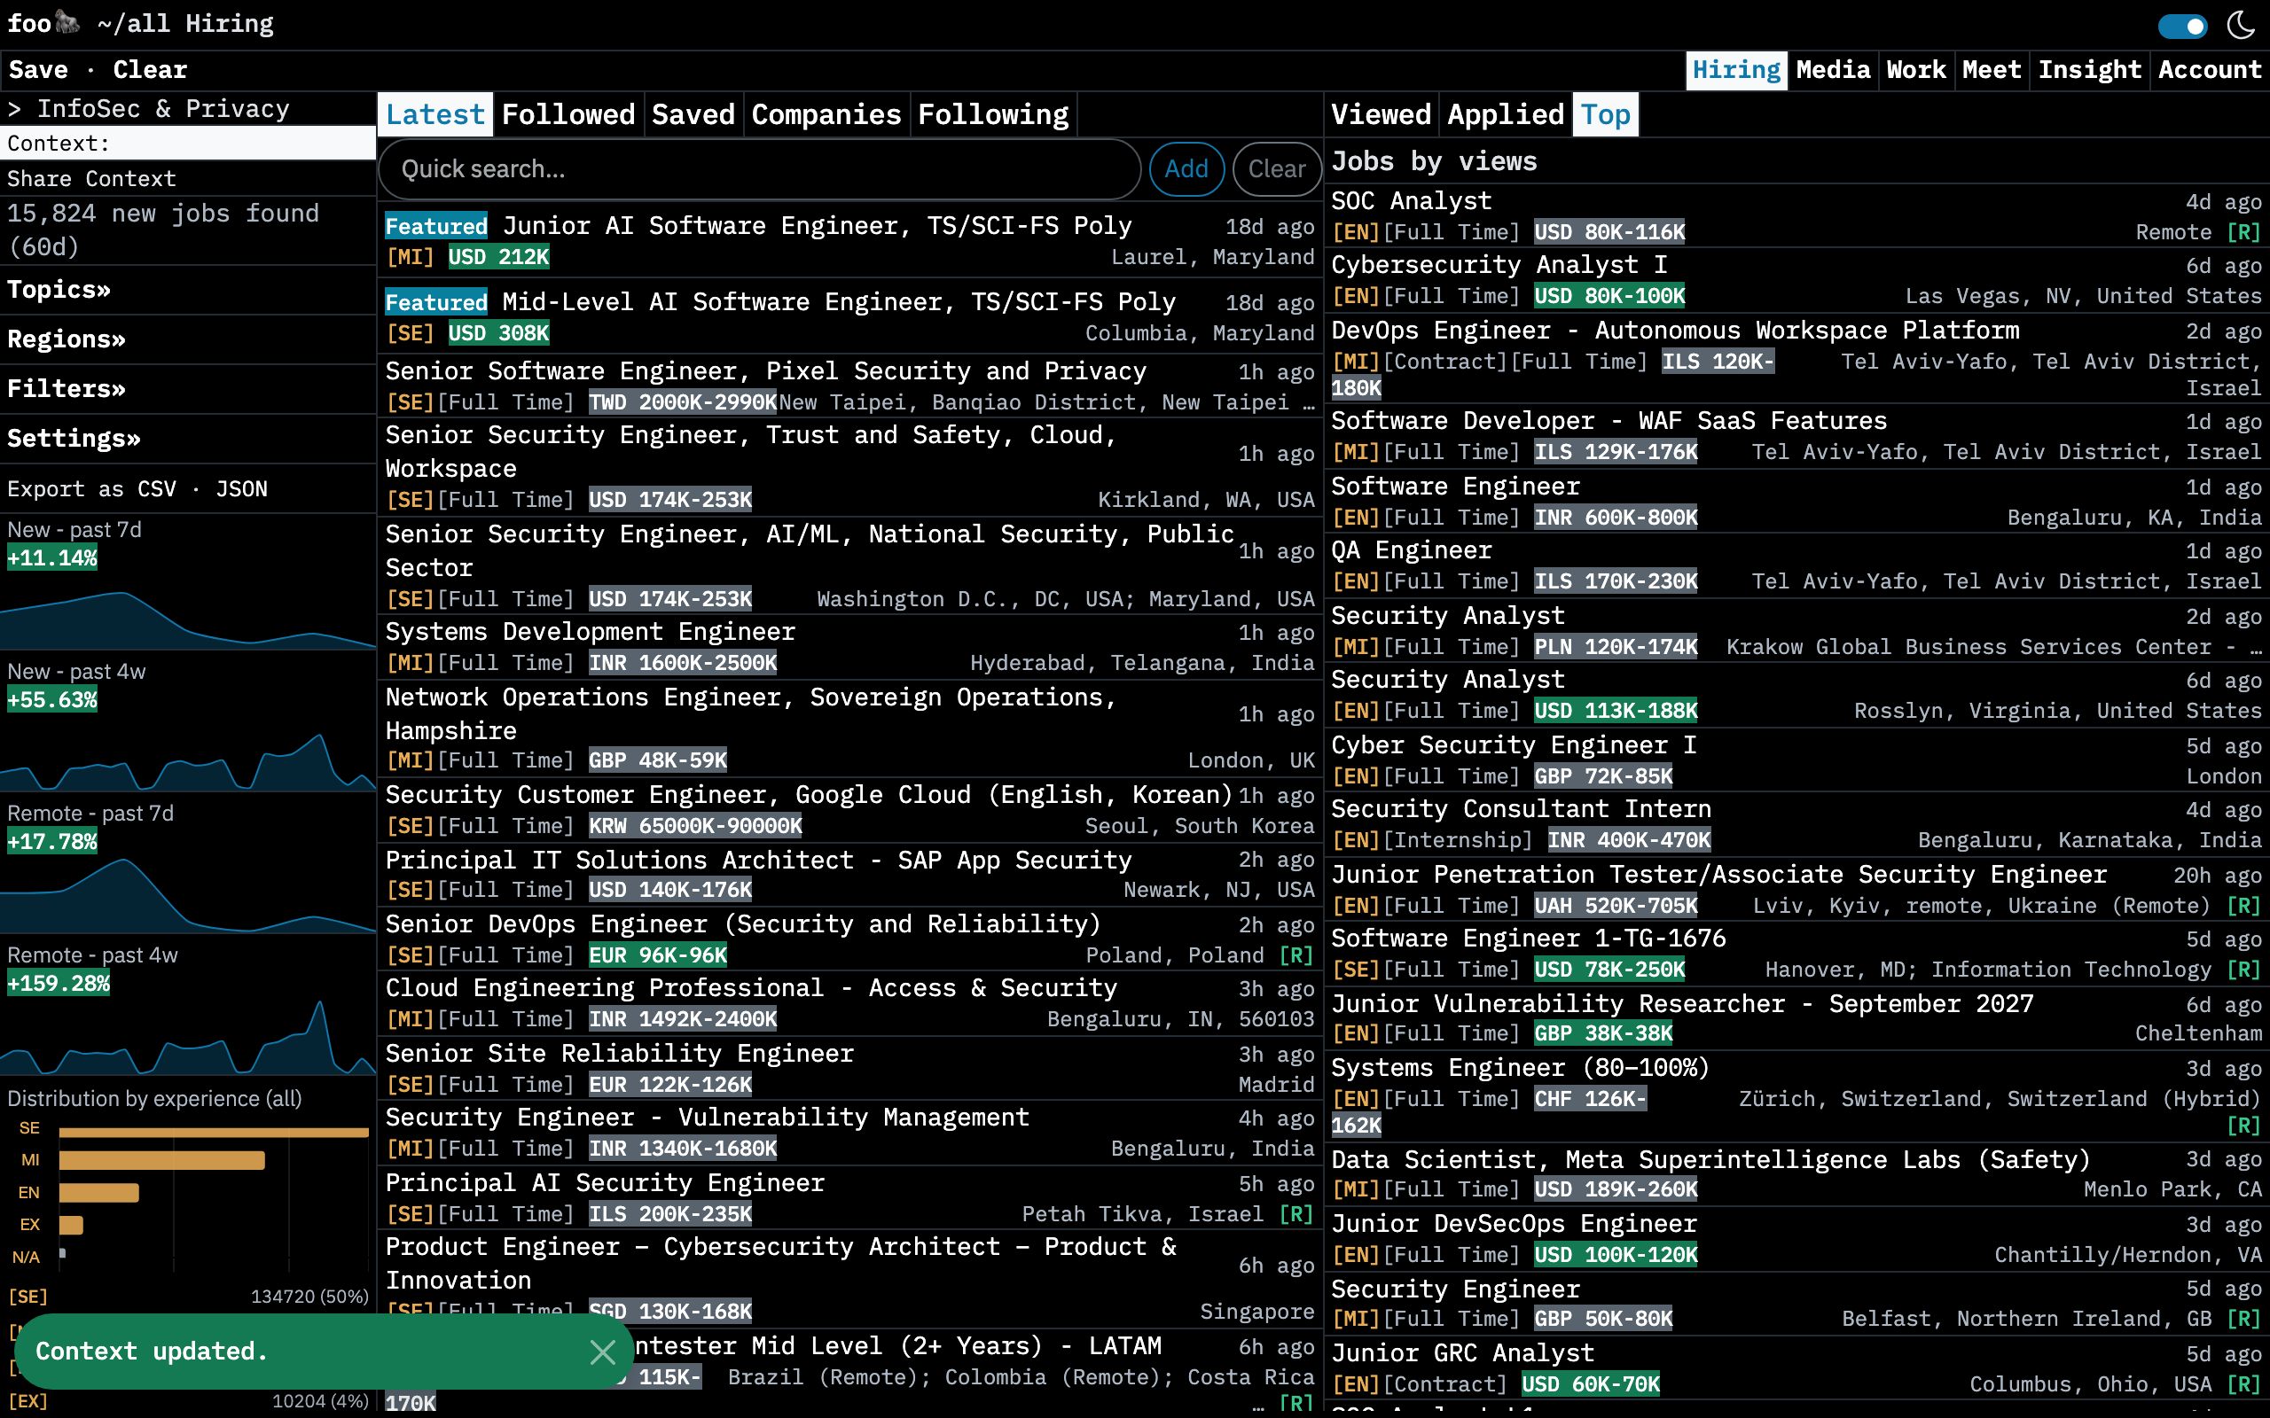Open the Meet navigation item
The height and width of the screenshot is (1418, 2270).
pyautogui.click(x=1992, y=70)
